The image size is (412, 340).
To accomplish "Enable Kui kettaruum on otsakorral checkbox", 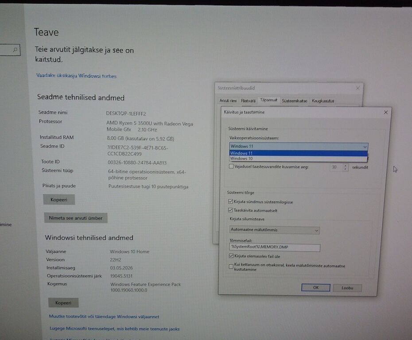I will point(231,267).
